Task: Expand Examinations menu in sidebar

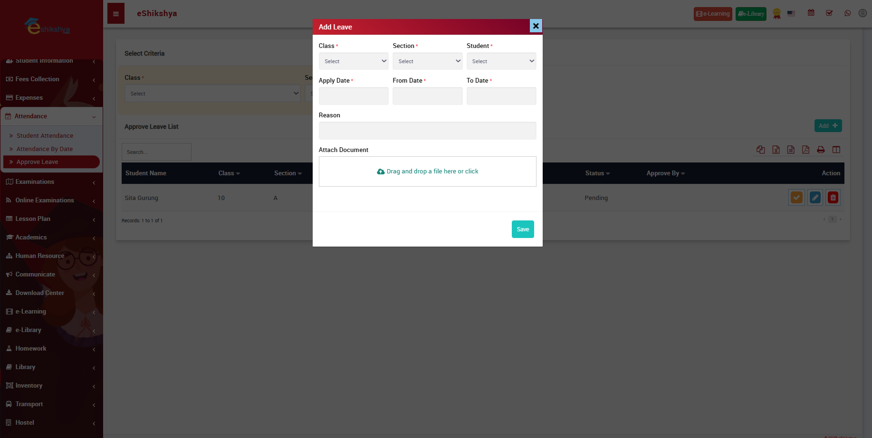Action: coord(35,182)
